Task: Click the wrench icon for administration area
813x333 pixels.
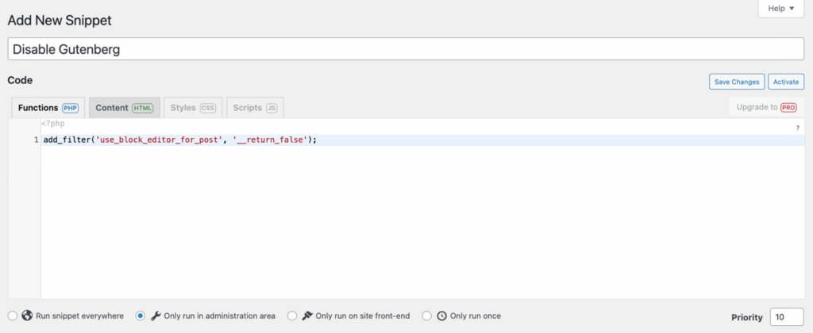Action: tap(156, 316)
